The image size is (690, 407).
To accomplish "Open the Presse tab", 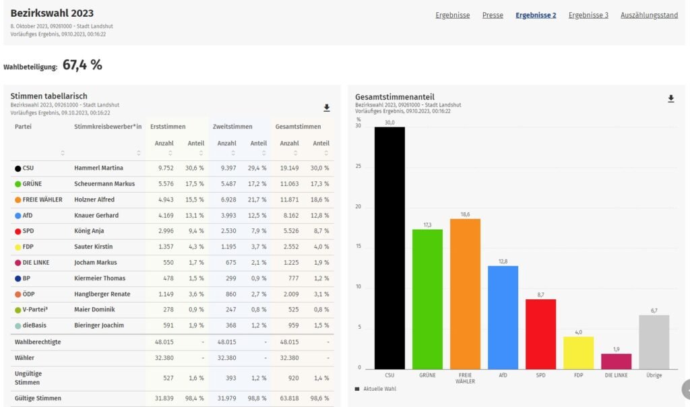I will (x=493, y=15).
